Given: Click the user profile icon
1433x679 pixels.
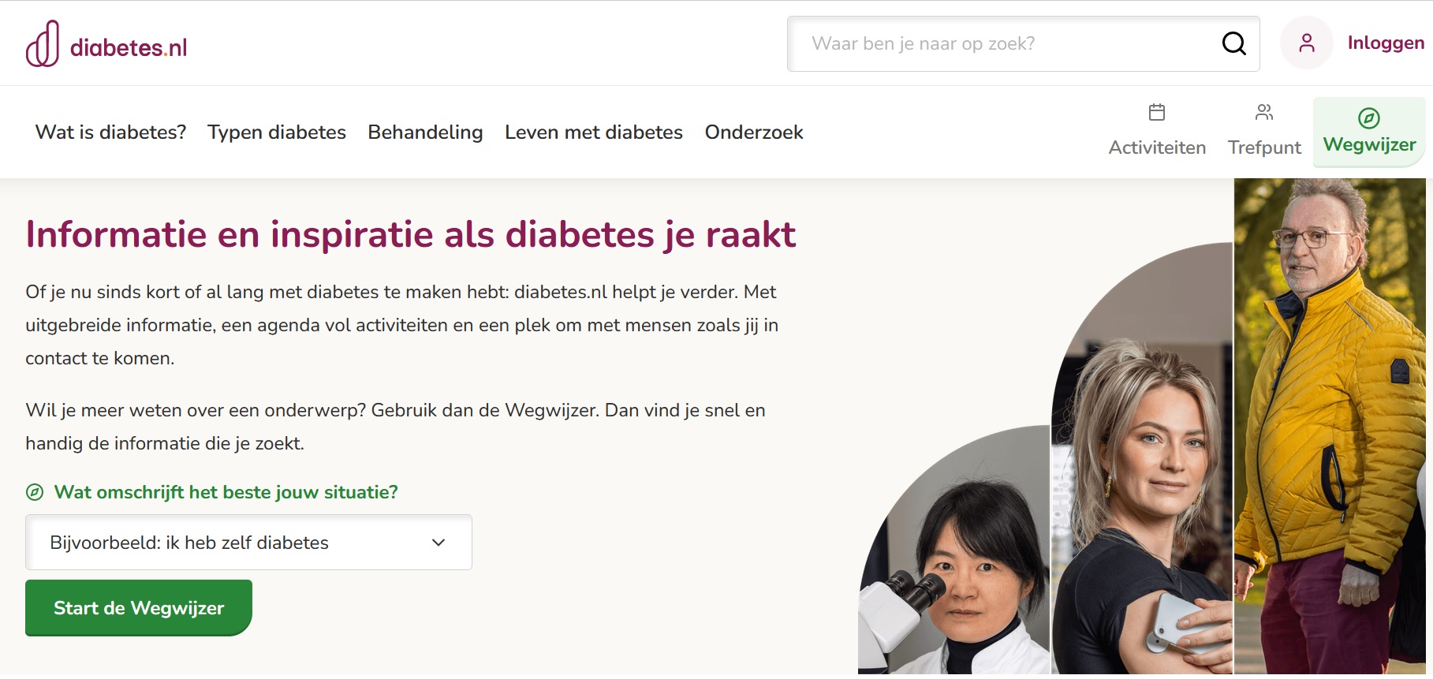Looking at the screenshot, I should [x=1307, y=43].
